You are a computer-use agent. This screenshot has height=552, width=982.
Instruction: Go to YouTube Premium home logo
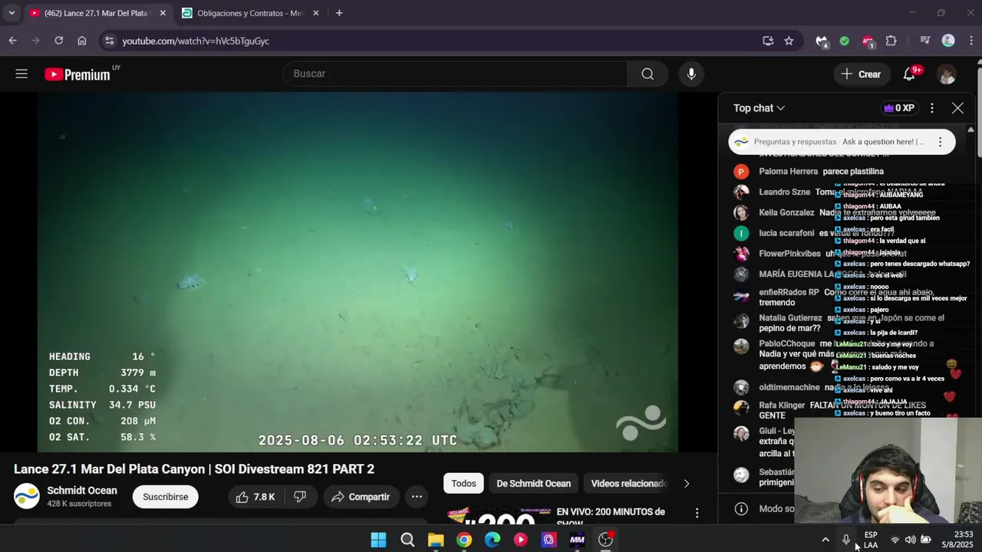click(77, 74)
